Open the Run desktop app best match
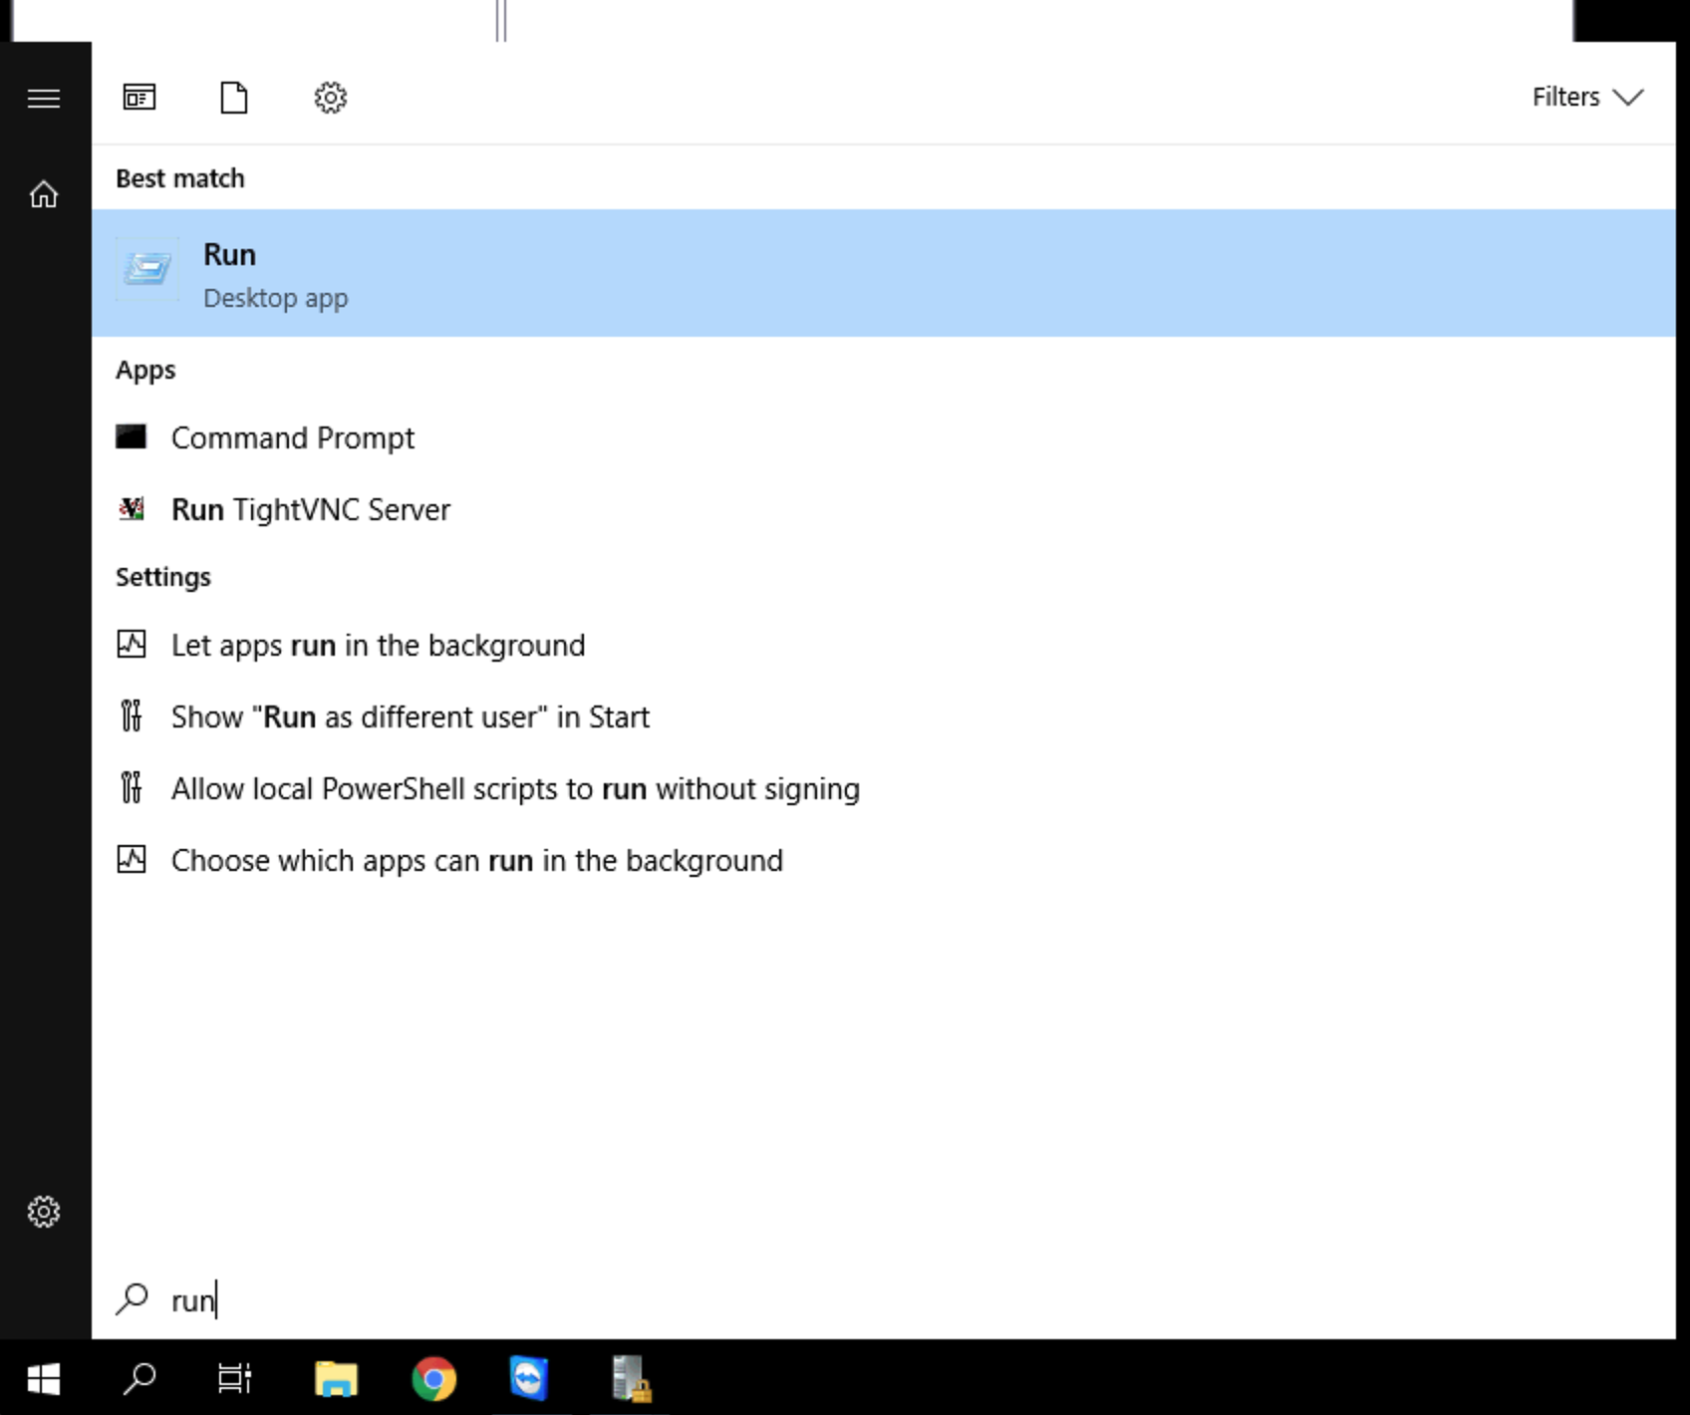 (x=884, y=273)
